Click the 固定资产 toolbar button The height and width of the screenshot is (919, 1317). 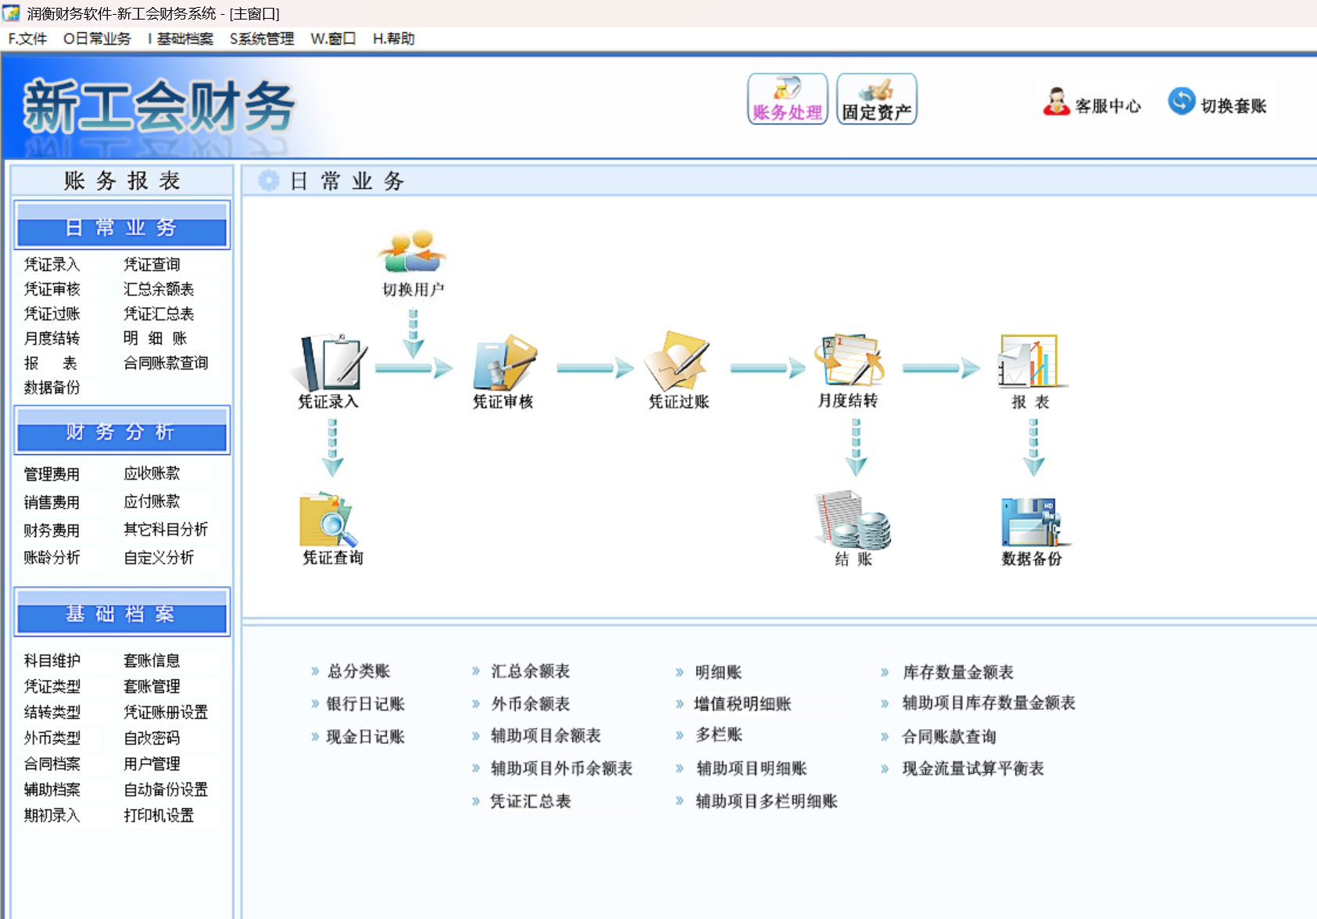click(876, 99)
